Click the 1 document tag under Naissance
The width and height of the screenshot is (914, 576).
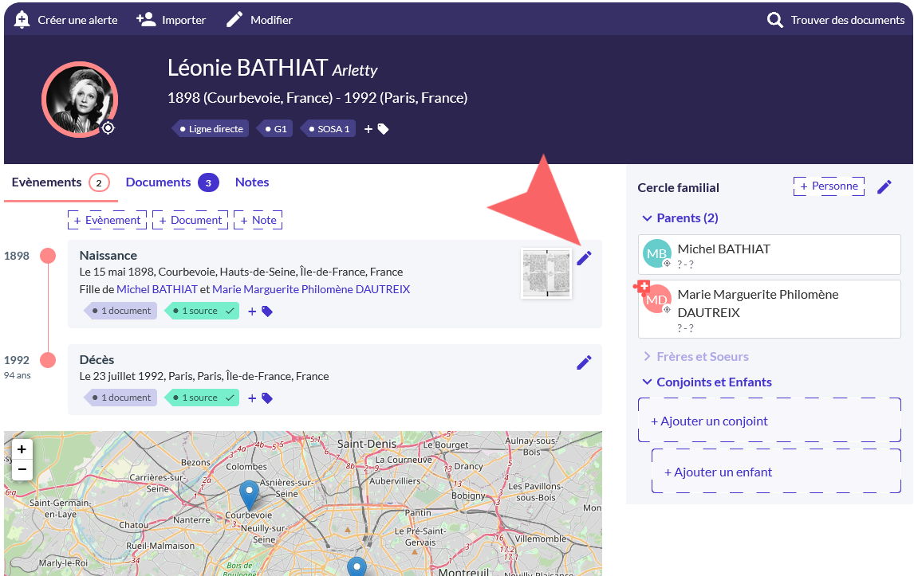(x=120, y=311)
